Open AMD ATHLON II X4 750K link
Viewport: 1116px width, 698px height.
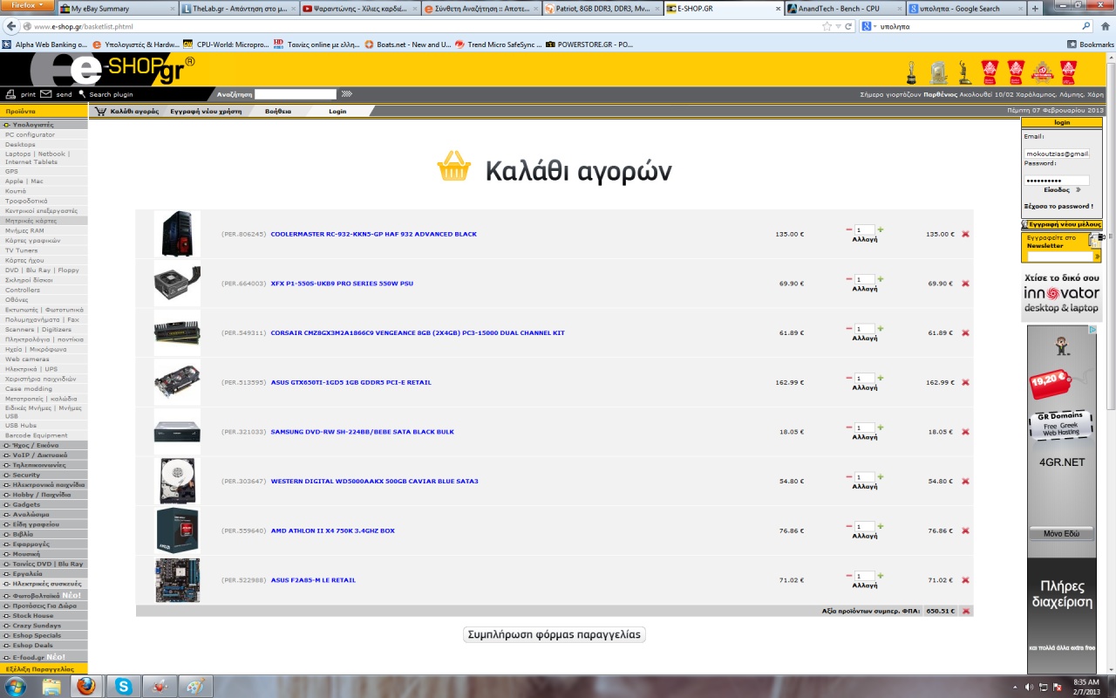pyautogui.click(x=332, y=530)
